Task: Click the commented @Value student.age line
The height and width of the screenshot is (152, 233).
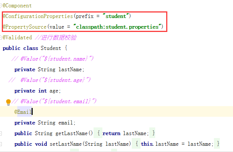Action: point(50,80)
